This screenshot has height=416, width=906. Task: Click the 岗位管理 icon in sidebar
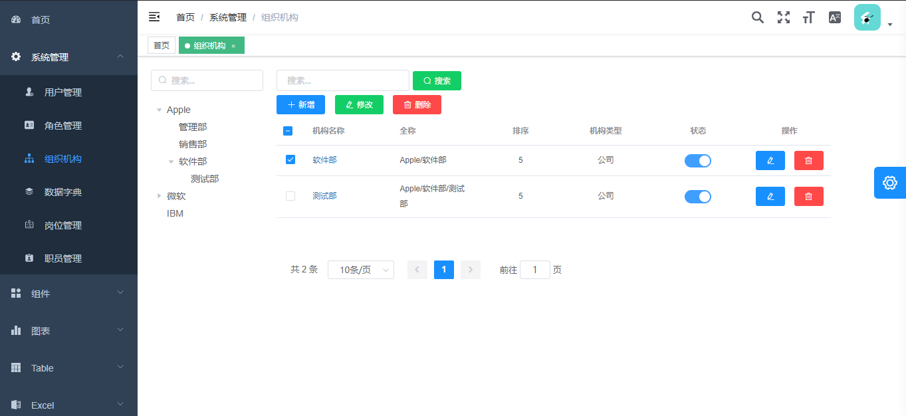[29, 225]
